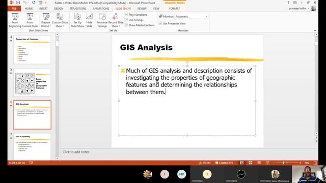The height and width of the screenshot is (183, 326).
Task: Open Custom Slide Show menu
Action: (x=60, y=20)
